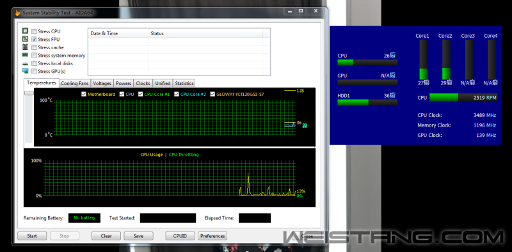Image resolution: width=512 pixels, height=252 pixels.
Task: Click the Status column header
Action: click(x=205, y=33)
